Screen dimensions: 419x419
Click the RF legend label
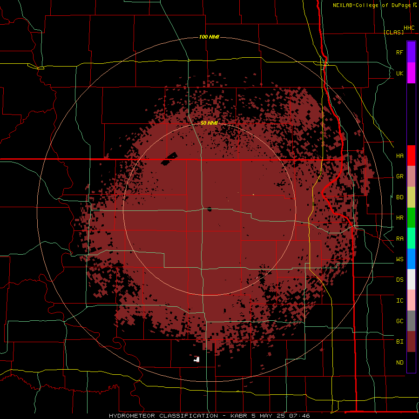click(399, 52)
